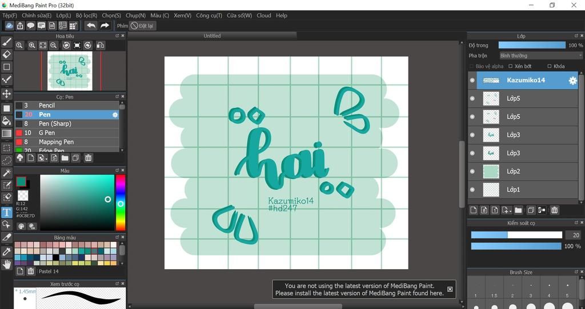Create a new layer with blank page icon
Screen dimensions: 585x309
[x=474, y=210]
